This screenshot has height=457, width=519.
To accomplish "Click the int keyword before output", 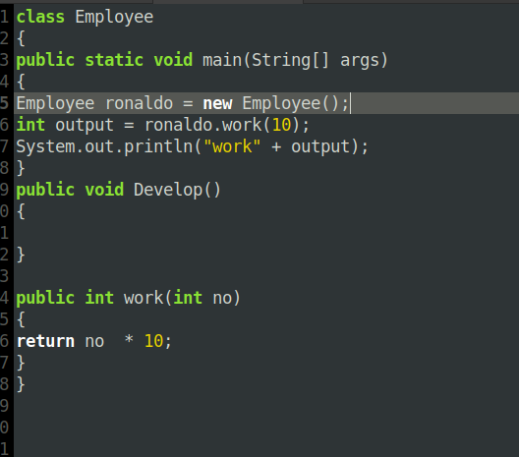I will tap(30, 125).
